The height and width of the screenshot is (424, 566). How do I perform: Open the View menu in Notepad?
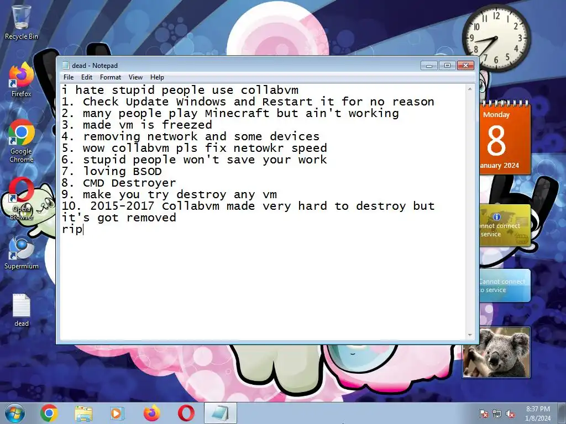pyautogui.click(x=136, y=77)
